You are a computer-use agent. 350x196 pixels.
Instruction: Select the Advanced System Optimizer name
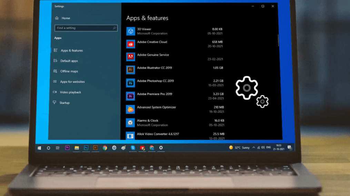(157, 107)
